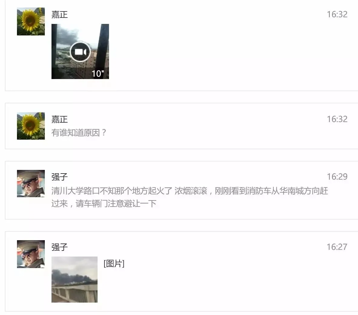Image resolution: width=358 pixels, height=315 pixels.
Task: Click message about 清川大学路口 fire
Action: coord(190,197)
